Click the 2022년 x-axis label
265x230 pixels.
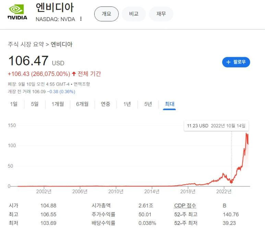(224, 192)
